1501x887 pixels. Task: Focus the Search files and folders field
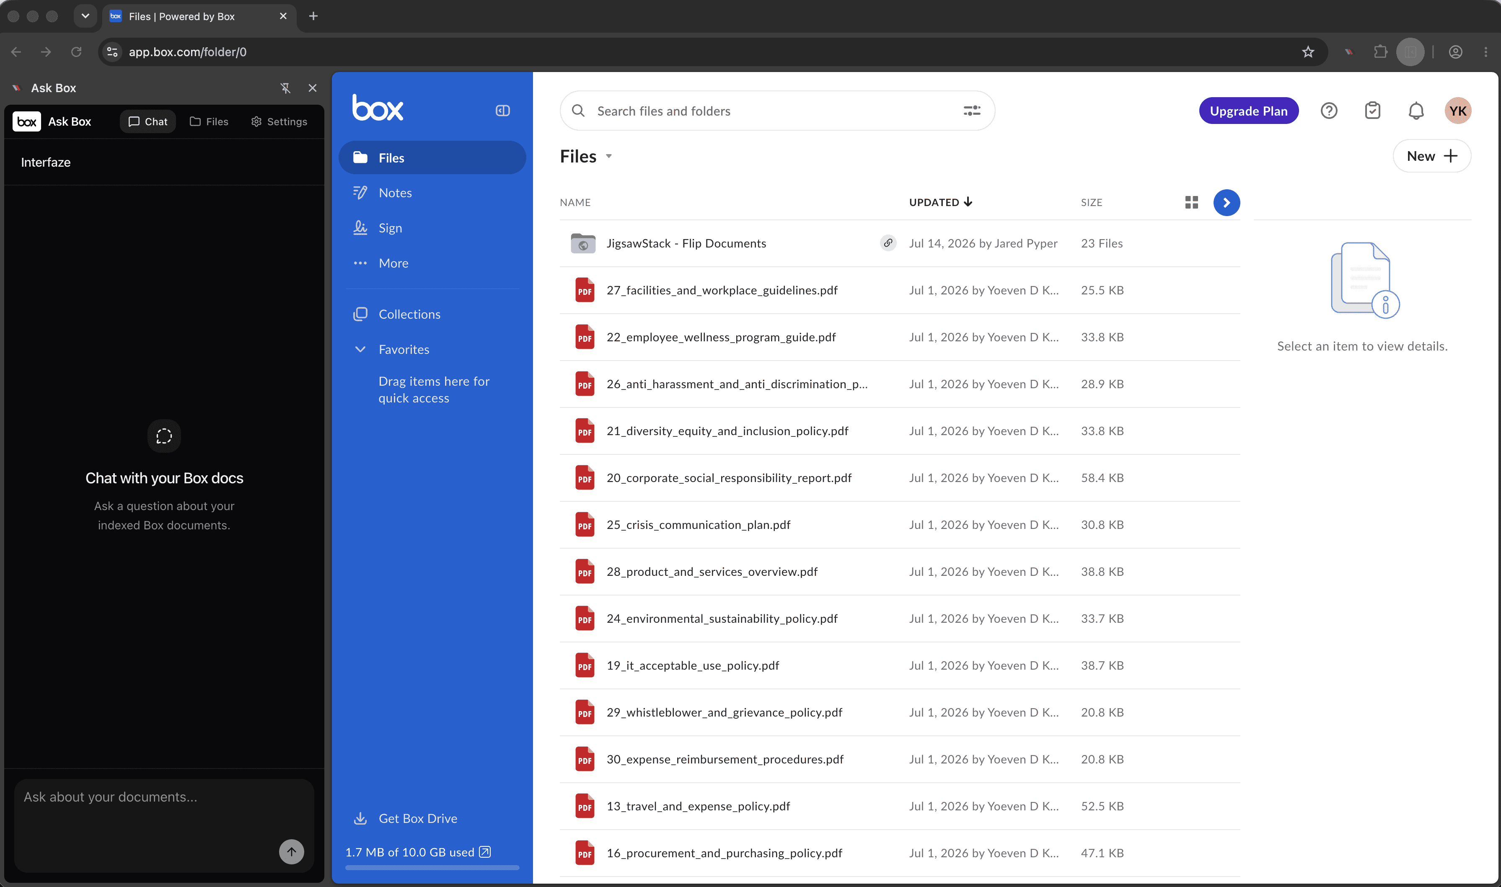point(777,111)
